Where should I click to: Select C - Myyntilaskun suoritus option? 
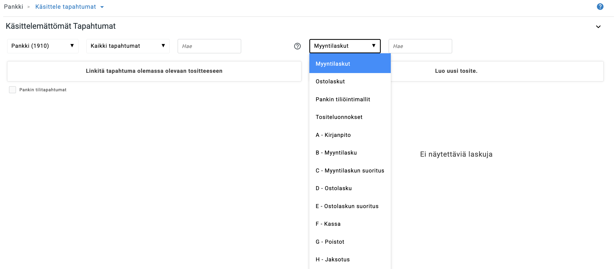(x=350, y=171)
